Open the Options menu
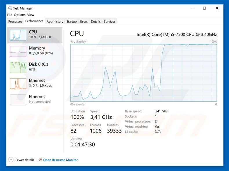 pos(20,15)
